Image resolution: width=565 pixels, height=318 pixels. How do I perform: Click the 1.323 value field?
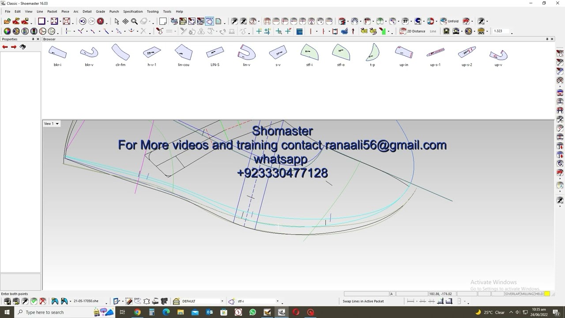501,31
